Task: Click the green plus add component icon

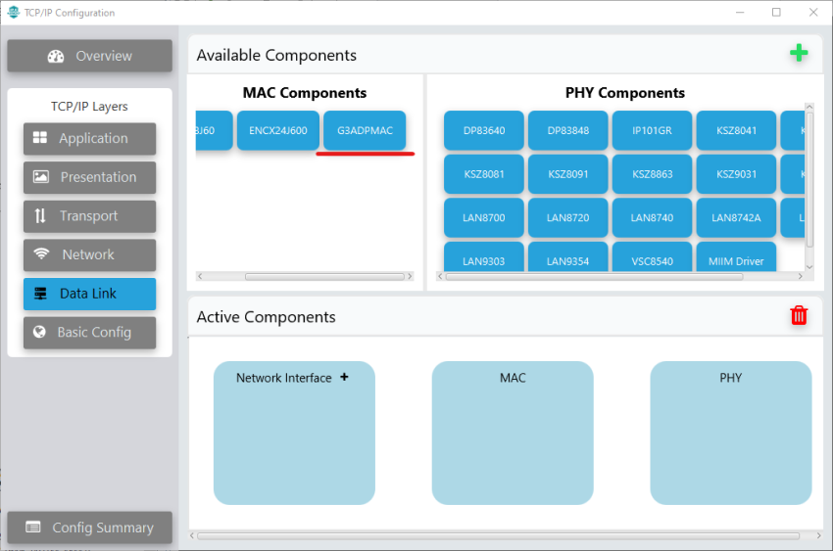Action: tap(799, 54)
